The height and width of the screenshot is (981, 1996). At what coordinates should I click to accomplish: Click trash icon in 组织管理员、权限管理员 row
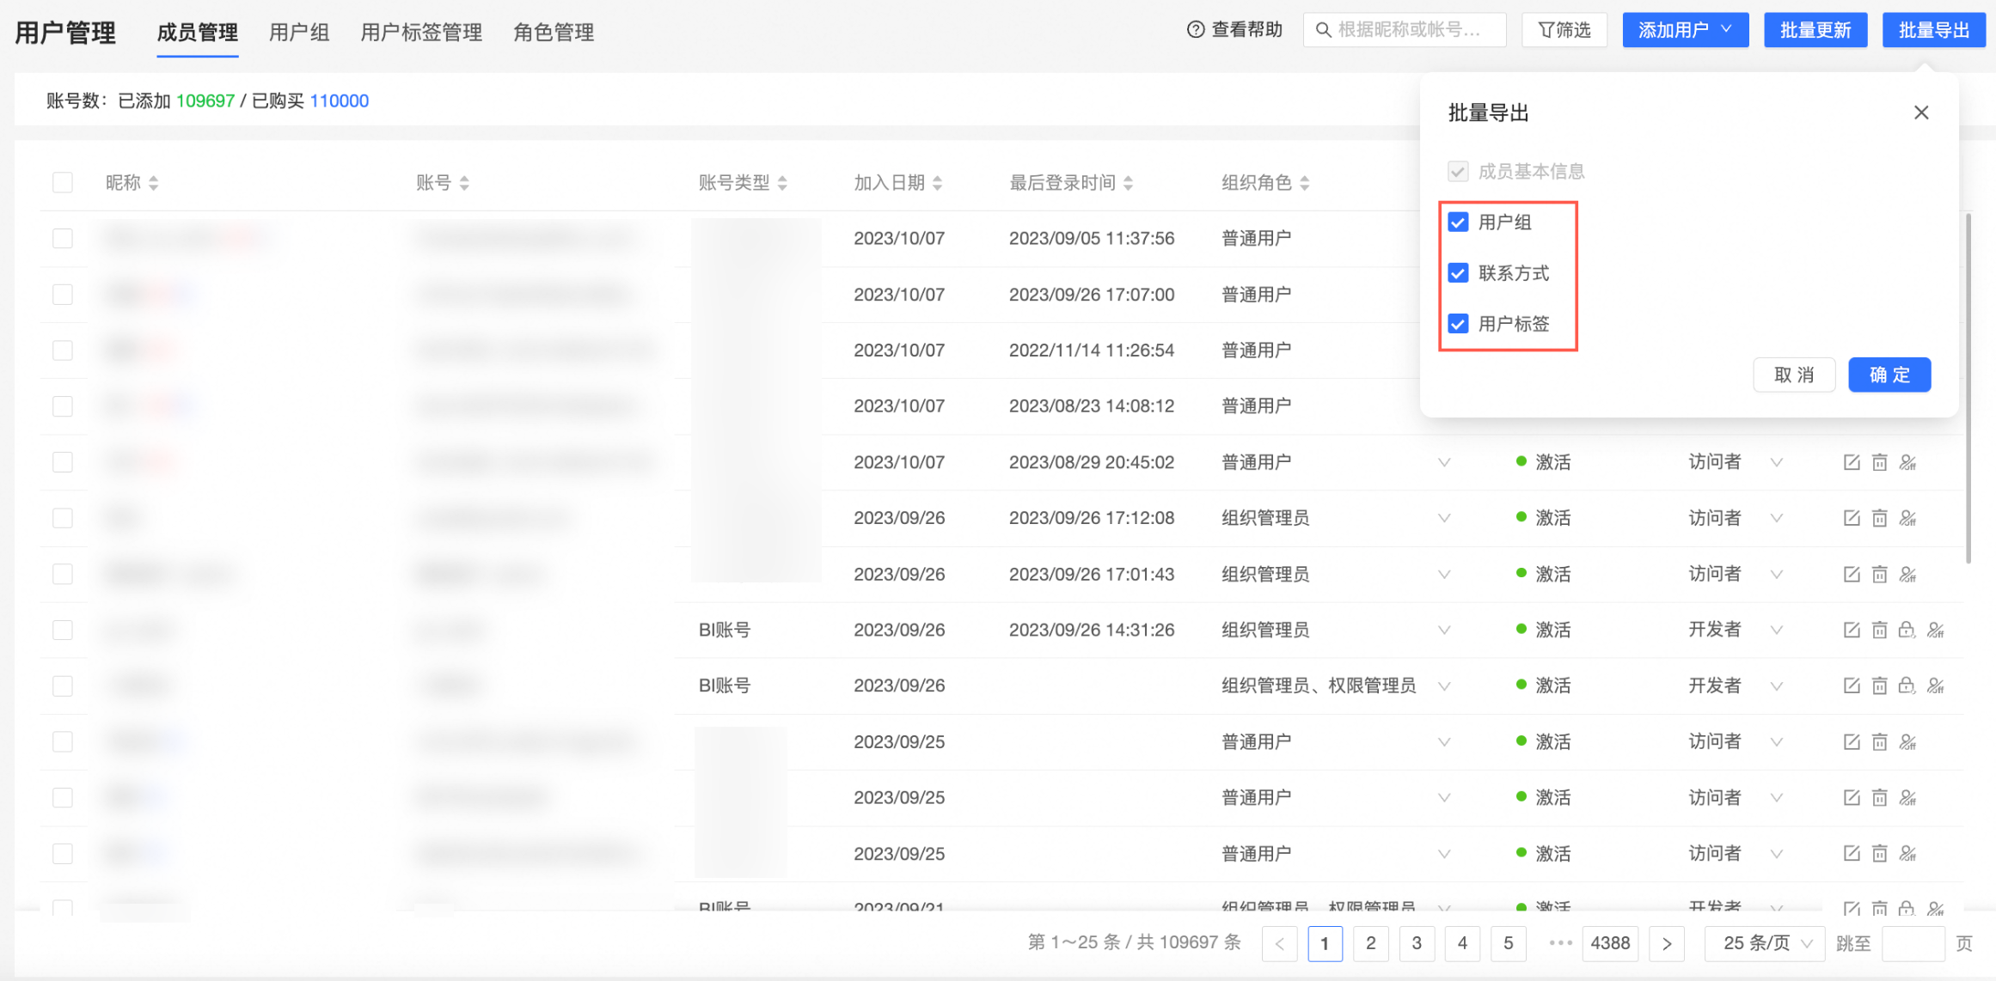point(1880,685)
